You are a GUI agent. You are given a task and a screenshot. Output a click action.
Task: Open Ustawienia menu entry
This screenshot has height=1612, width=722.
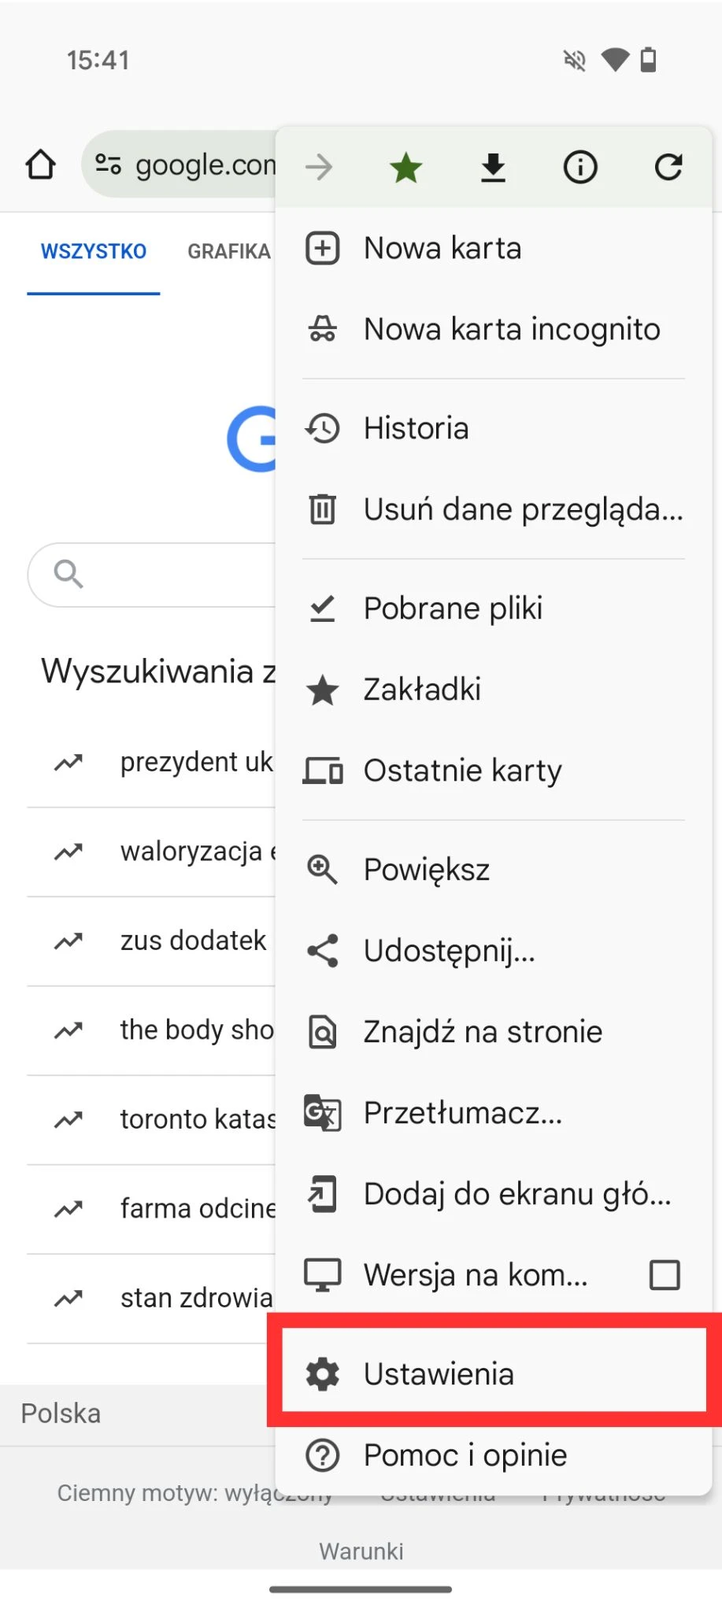tap(494, 1374)
